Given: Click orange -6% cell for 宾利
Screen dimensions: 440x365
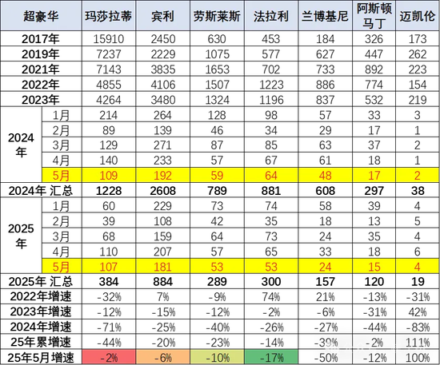Looking at the screenshot, I should tap(162, 357).
